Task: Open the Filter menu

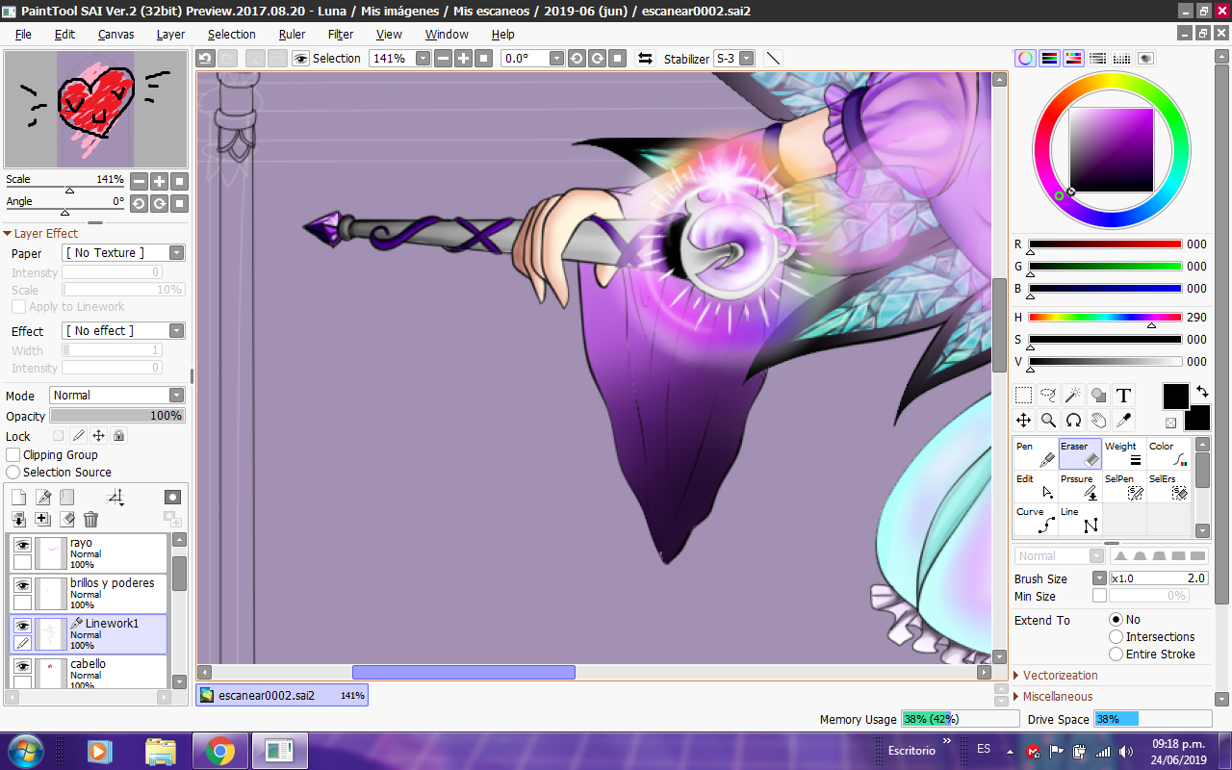Action: [x=341, y=35]
